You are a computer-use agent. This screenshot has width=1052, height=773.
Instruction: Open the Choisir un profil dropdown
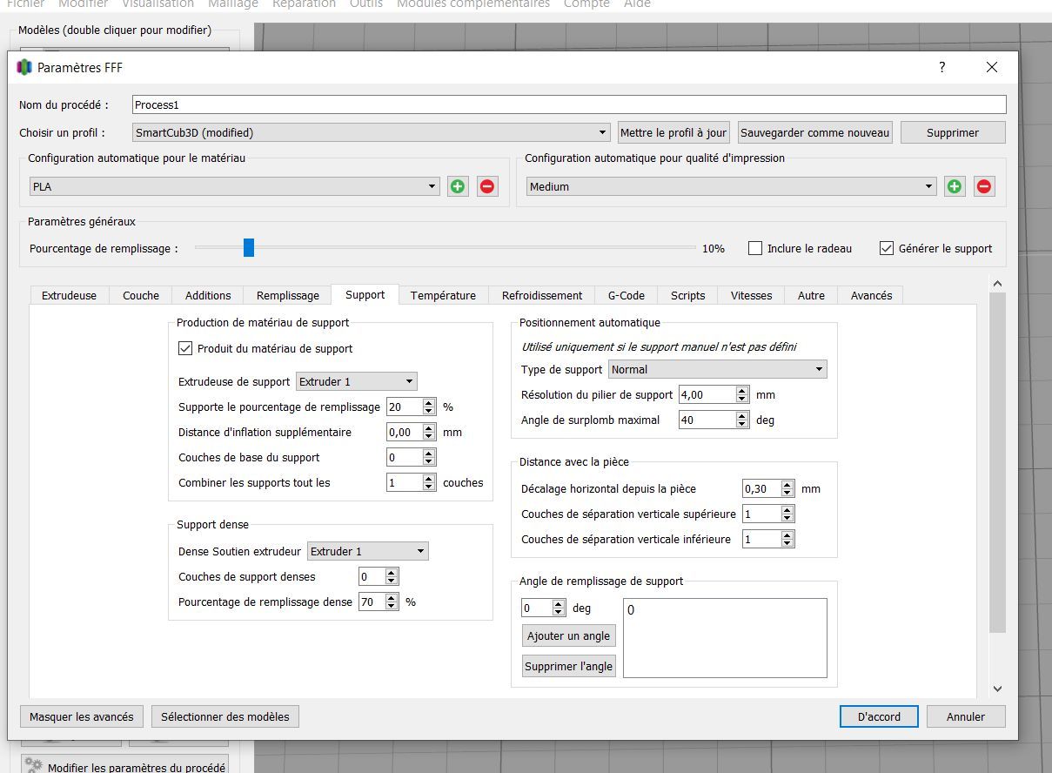[x=372, y=132]
